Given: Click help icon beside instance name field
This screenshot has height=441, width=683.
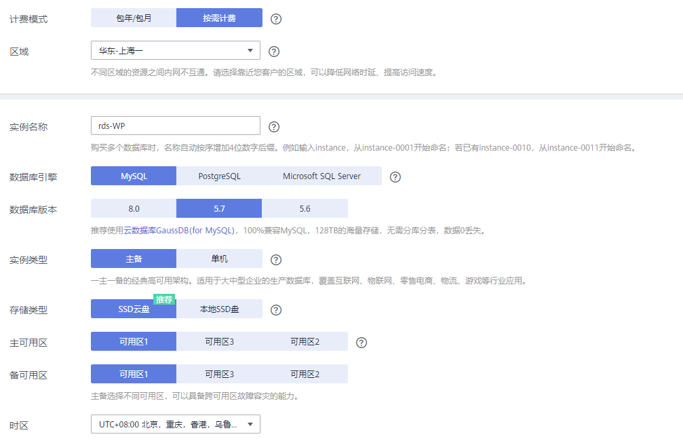Looking at the screenshot, I should pos(274,127).
